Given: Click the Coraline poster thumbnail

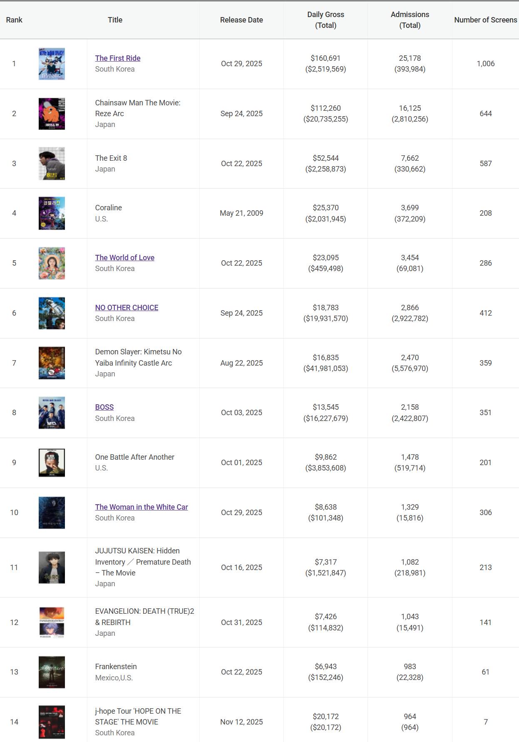Looking at the screenshot, I should 52,213.
